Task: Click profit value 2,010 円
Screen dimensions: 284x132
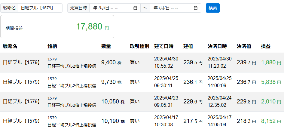Action: [x=271, y=102]
